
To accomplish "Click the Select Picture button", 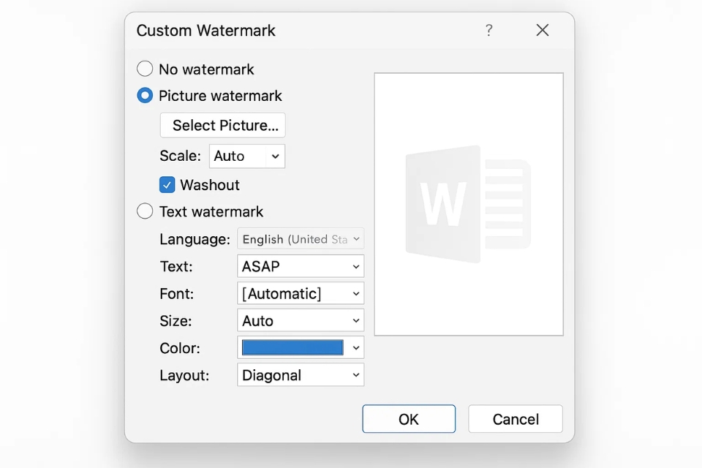I will (x=222, y=125).
